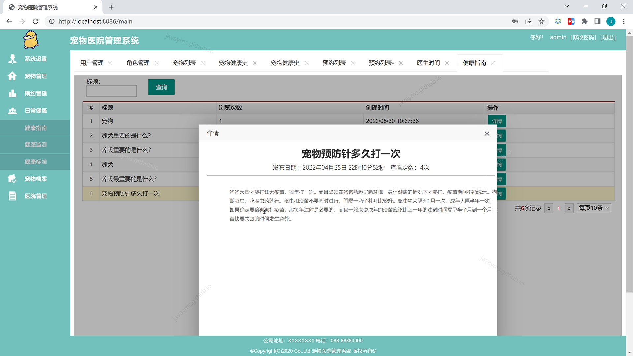Viewport: 633px width, 356px height.
Task: Switch to the 预约列表 tab
Action: click(334, 63)
